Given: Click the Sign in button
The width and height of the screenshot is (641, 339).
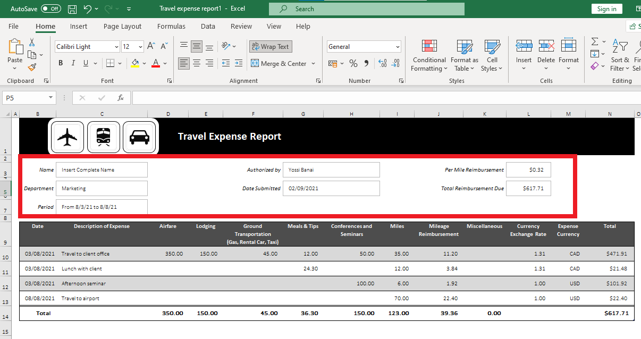Looking at the screenshot, I should [x=606, y=9].
